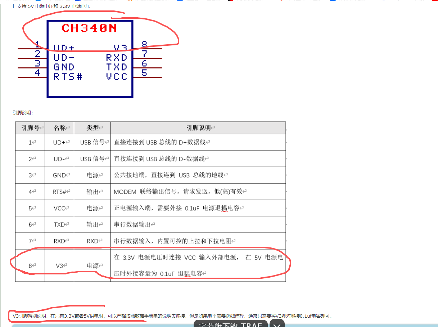
Task: Click the V3 pin label on chip diagram
Action: coord(120,48)
